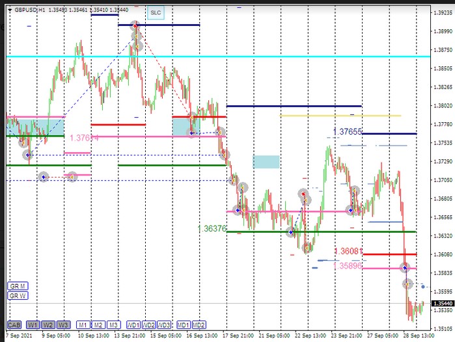The image size is (455, 342).
Task: Enable the M1 level button
Action: coord(83,324)
